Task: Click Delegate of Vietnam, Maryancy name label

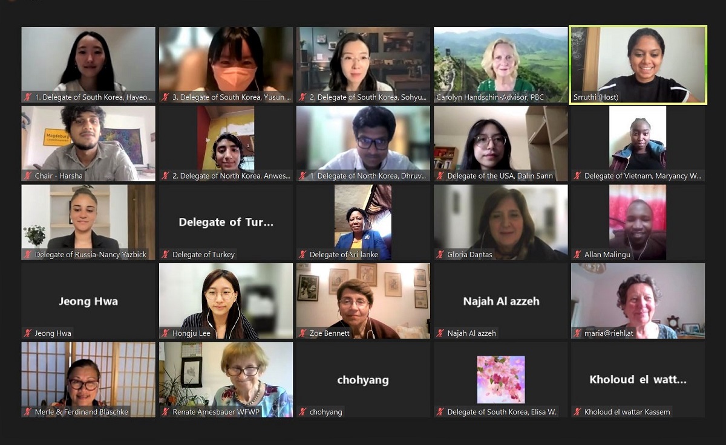Action: click(643, 176)
